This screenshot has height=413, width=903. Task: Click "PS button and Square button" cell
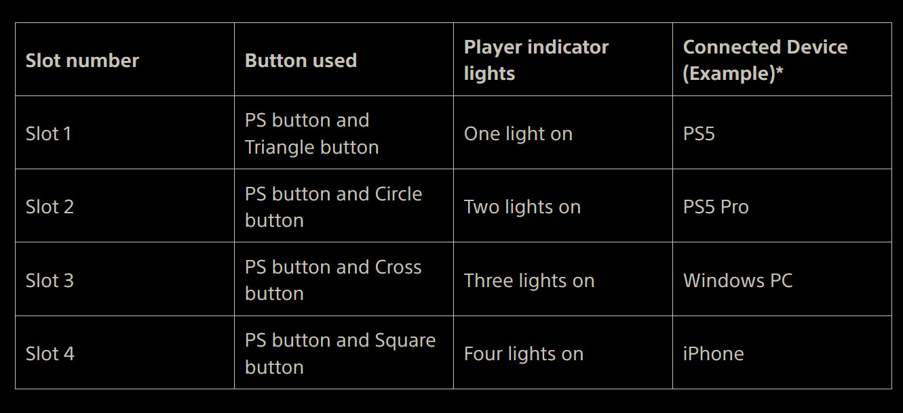pyautogui.click(x=340, y=353)
